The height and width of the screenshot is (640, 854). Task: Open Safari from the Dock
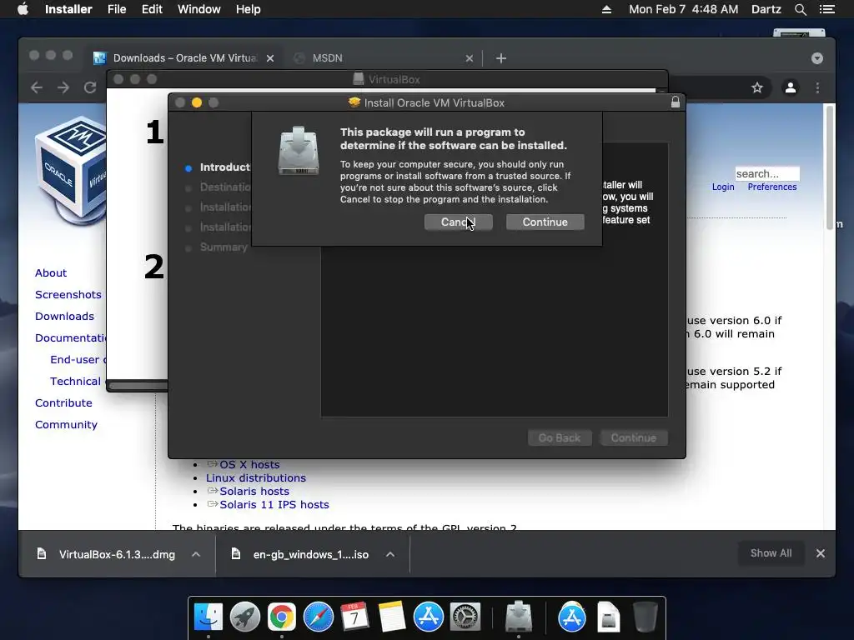(318, 617)
